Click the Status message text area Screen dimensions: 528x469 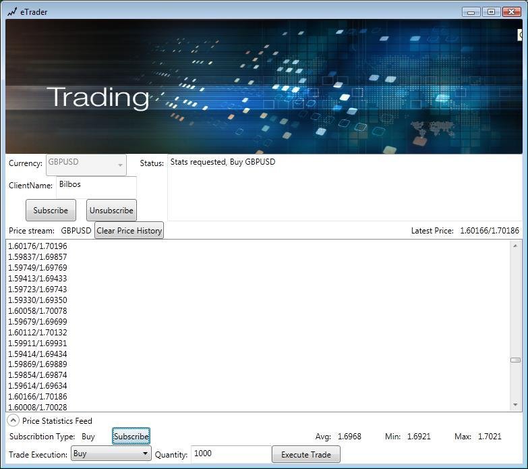click(345, 188)
